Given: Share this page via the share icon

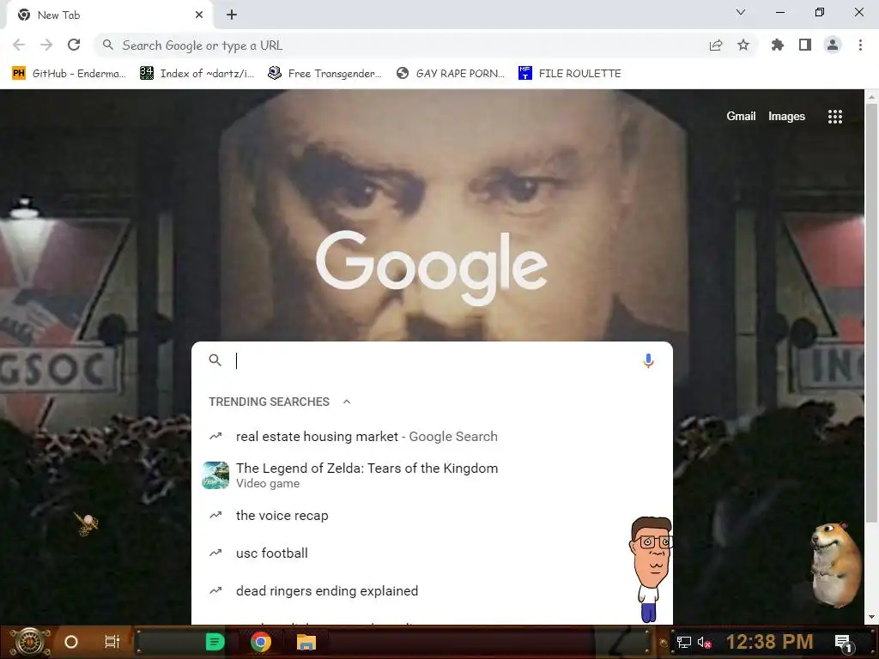Looking at the screenshot, I should [x=716, y=45].
